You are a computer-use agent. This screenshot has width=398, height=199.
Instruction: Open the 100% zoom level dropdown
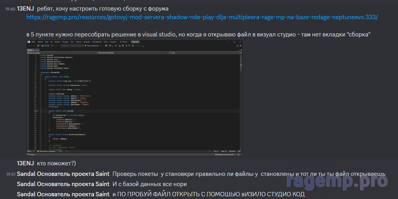[x=30, y=151]
